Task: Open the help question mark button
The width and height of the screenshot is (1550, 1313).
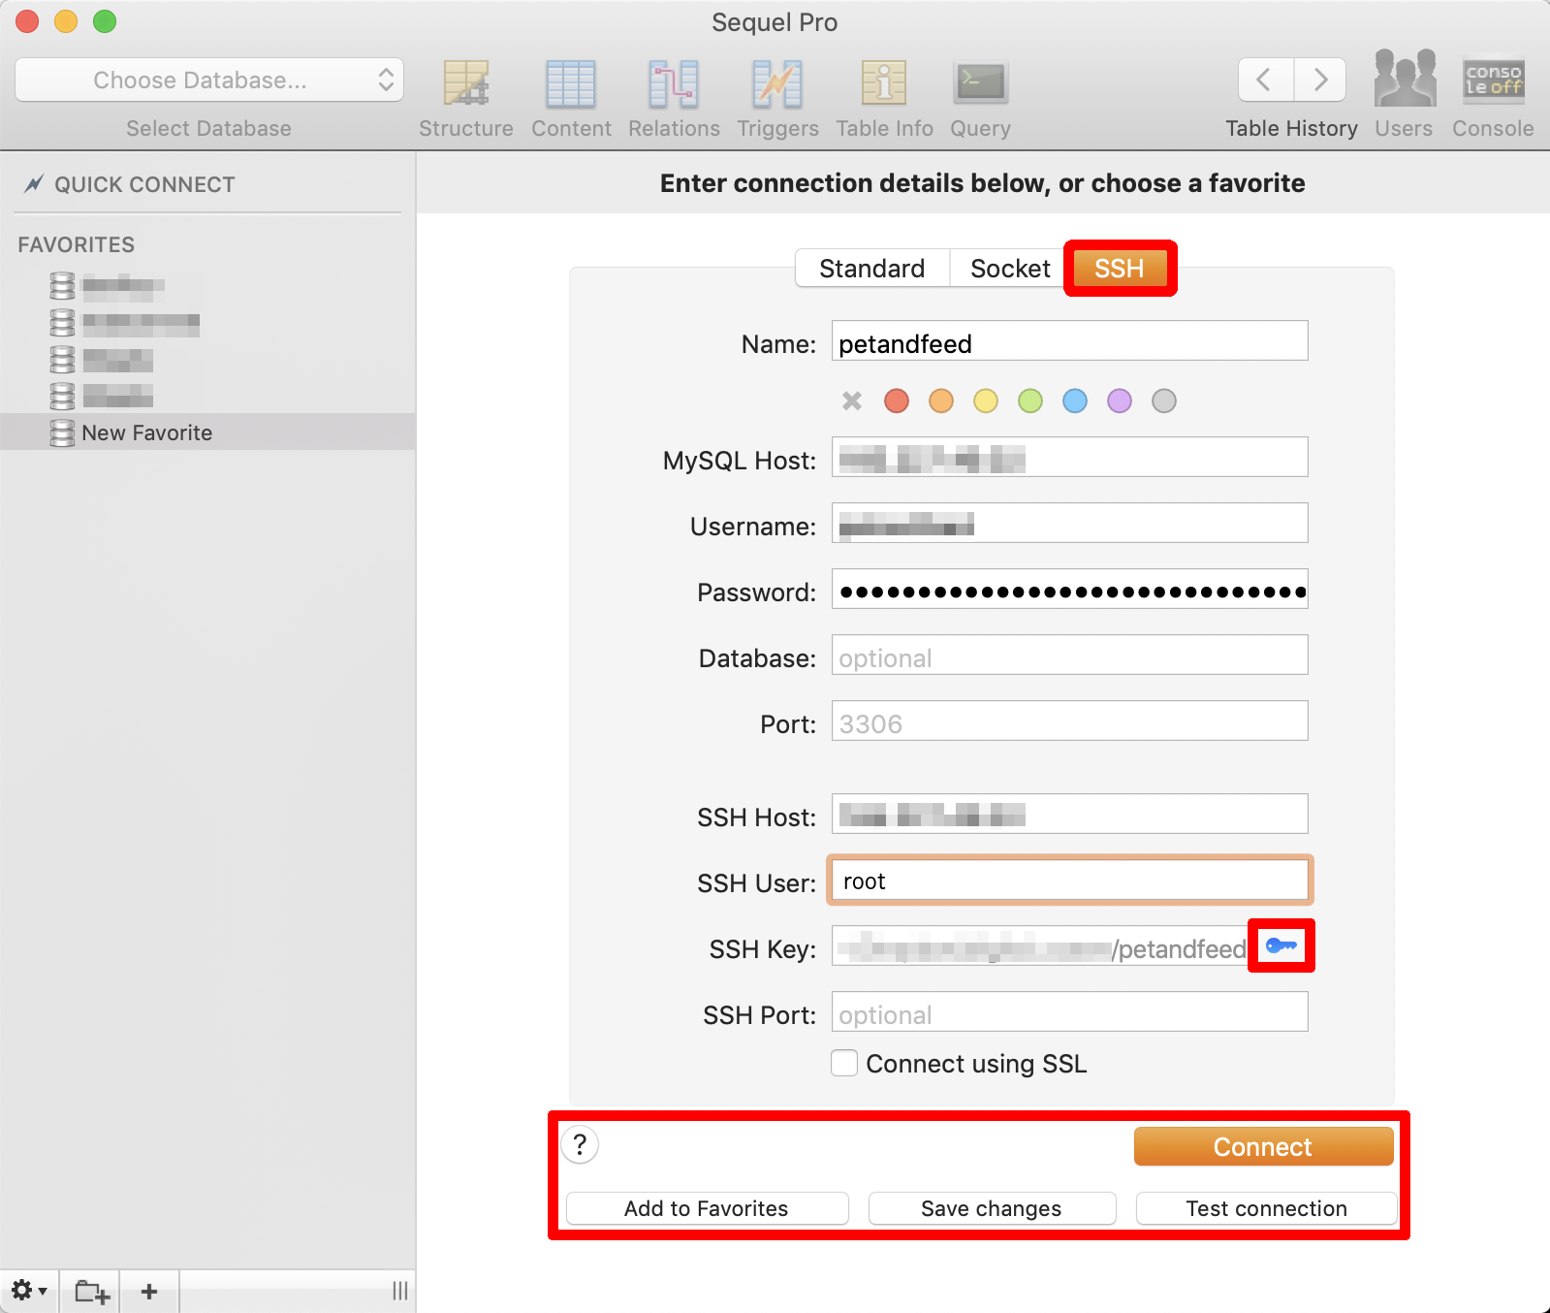Action: [580, 1145]
